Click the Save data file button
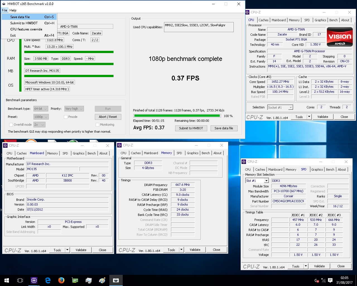This screenshot has height=286, width=357. [224, 128]
